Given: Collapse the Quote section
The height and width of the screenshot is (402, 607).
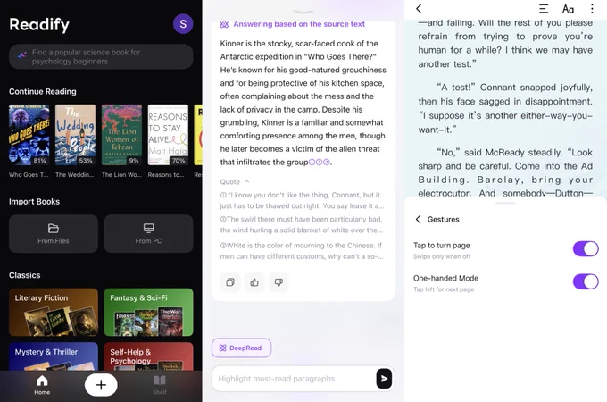Looking at the screenshot, I should [x=235, y=181].
